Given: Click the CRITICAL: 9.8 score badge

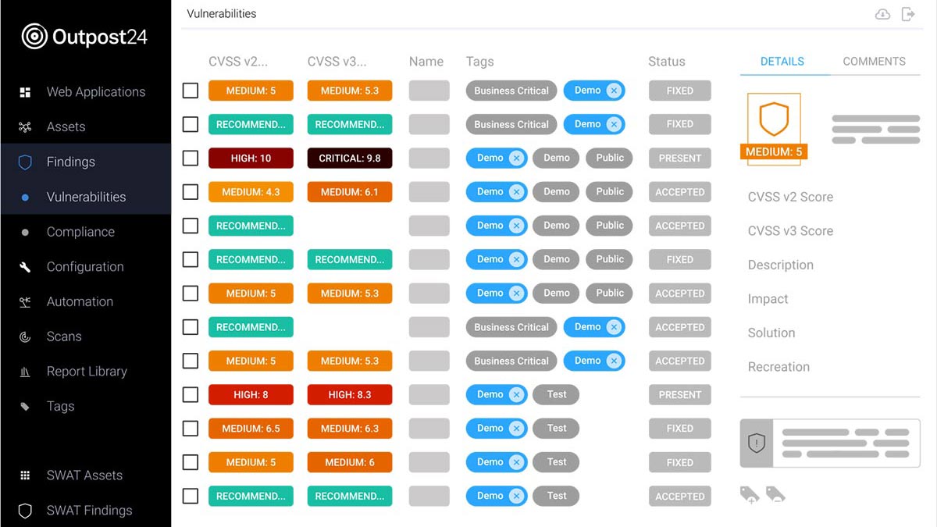Looking at the screenshot, I should pos(350,158).
